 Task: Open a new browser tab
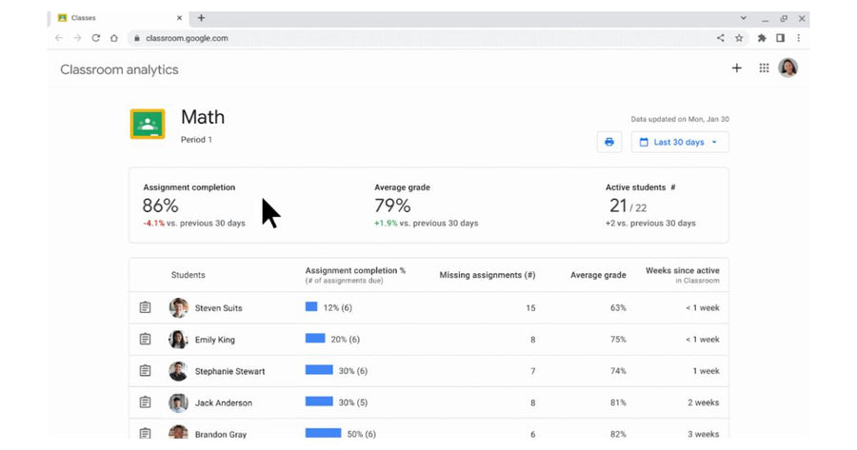201,18
